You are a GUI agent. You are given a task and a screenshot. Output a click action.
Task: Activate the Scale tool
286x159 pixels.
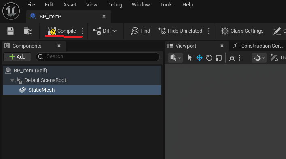click(219, 58)
